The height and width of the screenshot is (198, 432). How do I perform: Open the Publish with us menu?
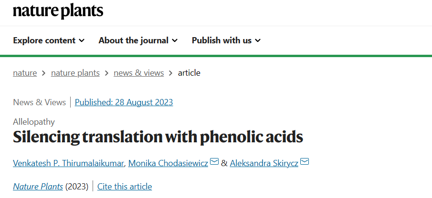point(226,40)
